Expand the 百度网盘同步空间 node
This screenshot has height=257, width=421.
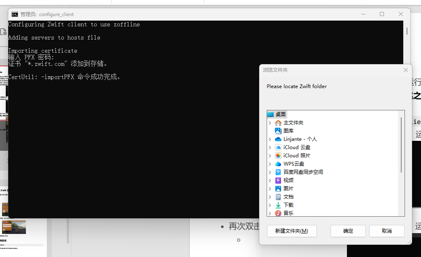(270, 172)
